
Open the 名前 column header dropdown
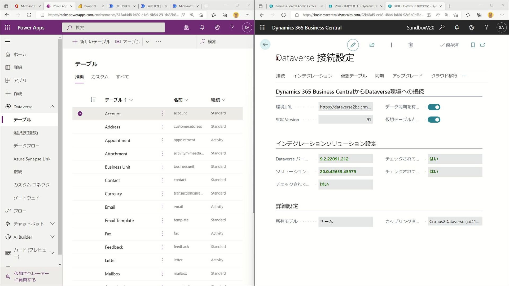(186, 100)
